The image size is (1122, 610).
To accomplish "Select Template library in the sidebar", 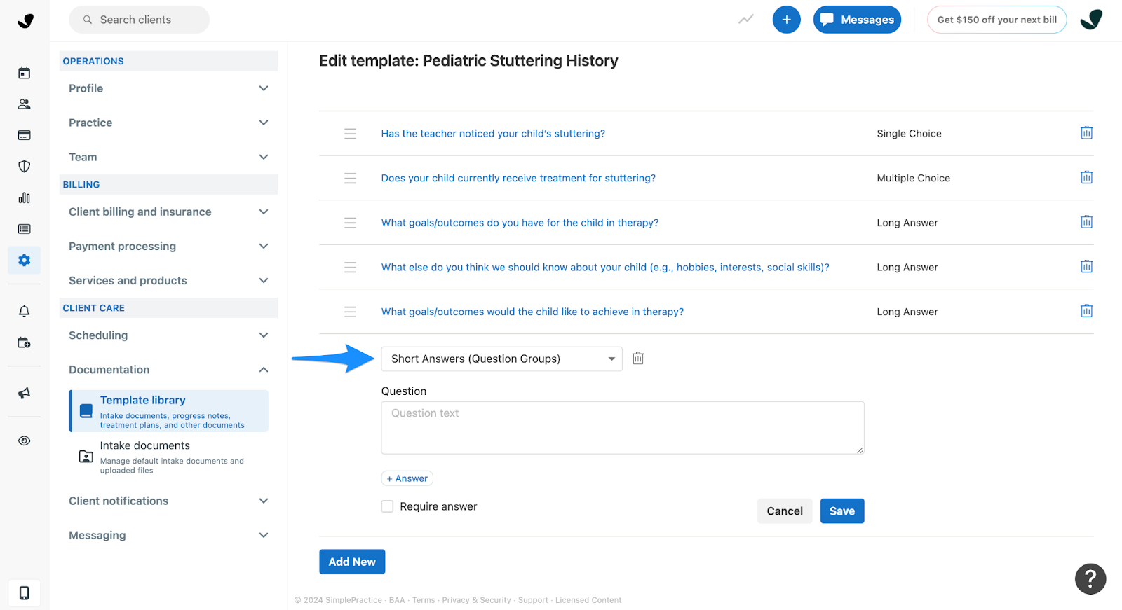I will [x=143, y=400].
